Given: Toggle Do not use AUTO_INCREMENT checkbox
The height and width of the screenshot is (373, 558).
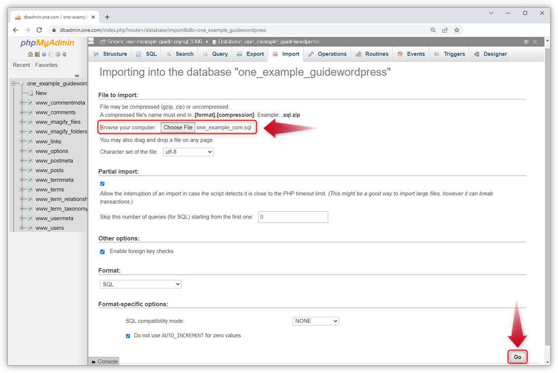Looking at the screenshot, I should pos(128,336).
